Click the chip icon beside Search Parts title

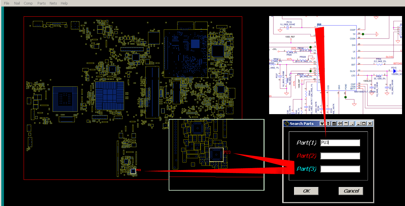coord(287,124)
